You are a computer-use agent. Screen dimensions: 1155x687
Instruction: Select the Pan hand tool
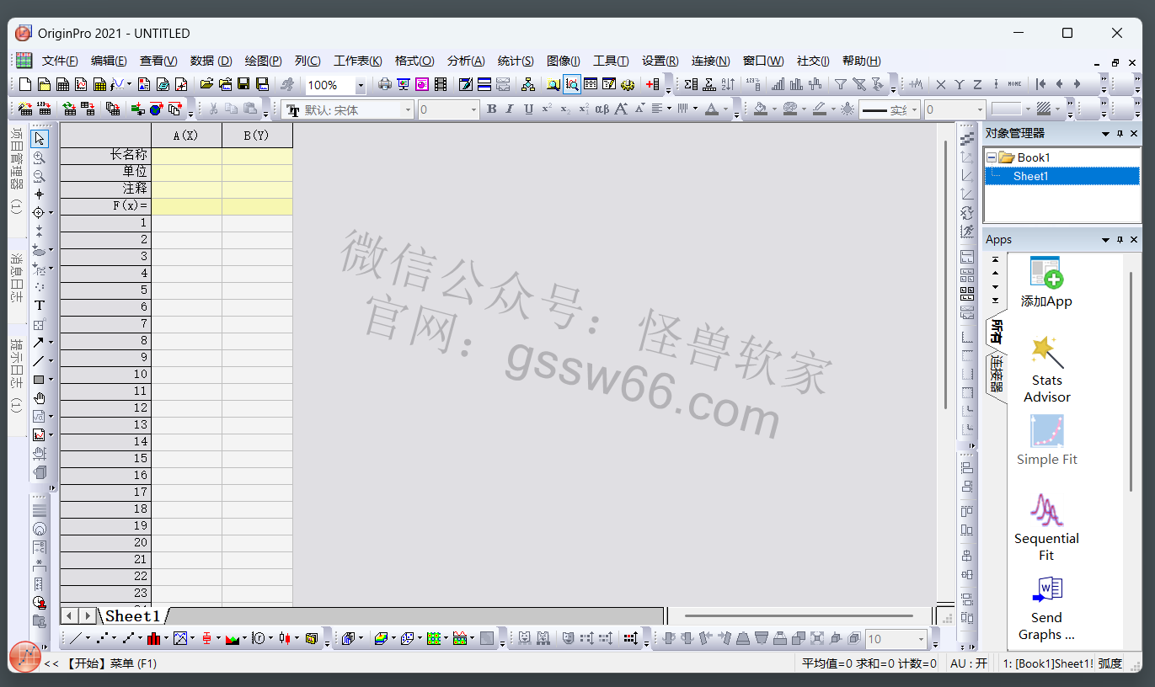tap(39, 398)
